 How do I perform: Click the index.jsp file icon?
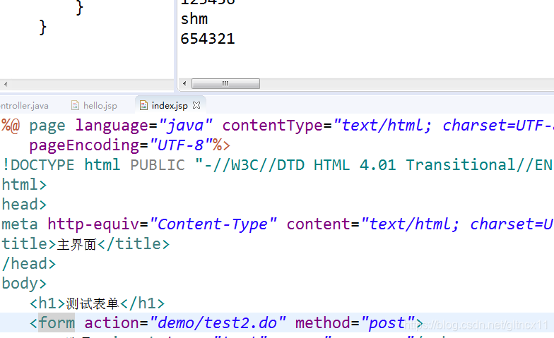pyautogui.click(x=143, y=105)
